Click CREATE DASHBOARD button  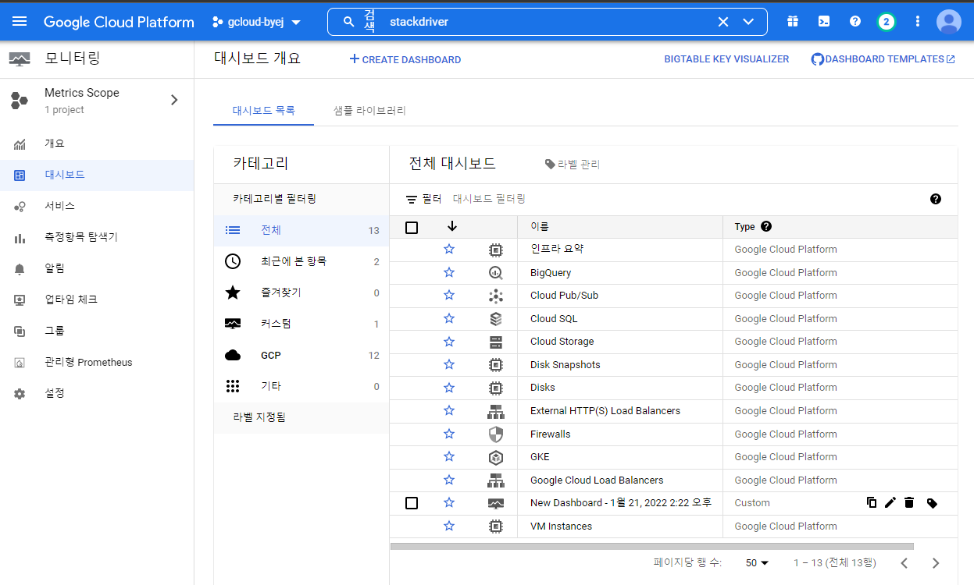(405, 59)
